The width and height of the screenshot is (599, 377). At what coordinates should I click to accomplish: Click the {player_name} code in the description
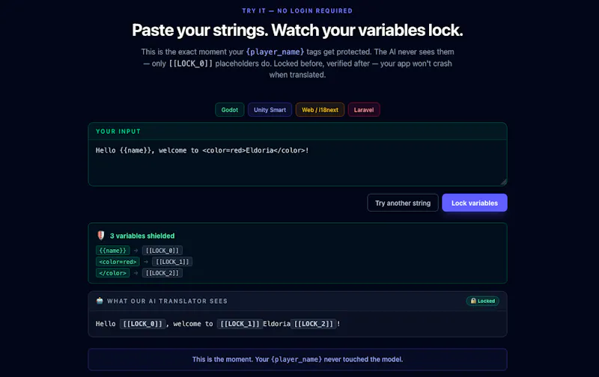[275, 52]
